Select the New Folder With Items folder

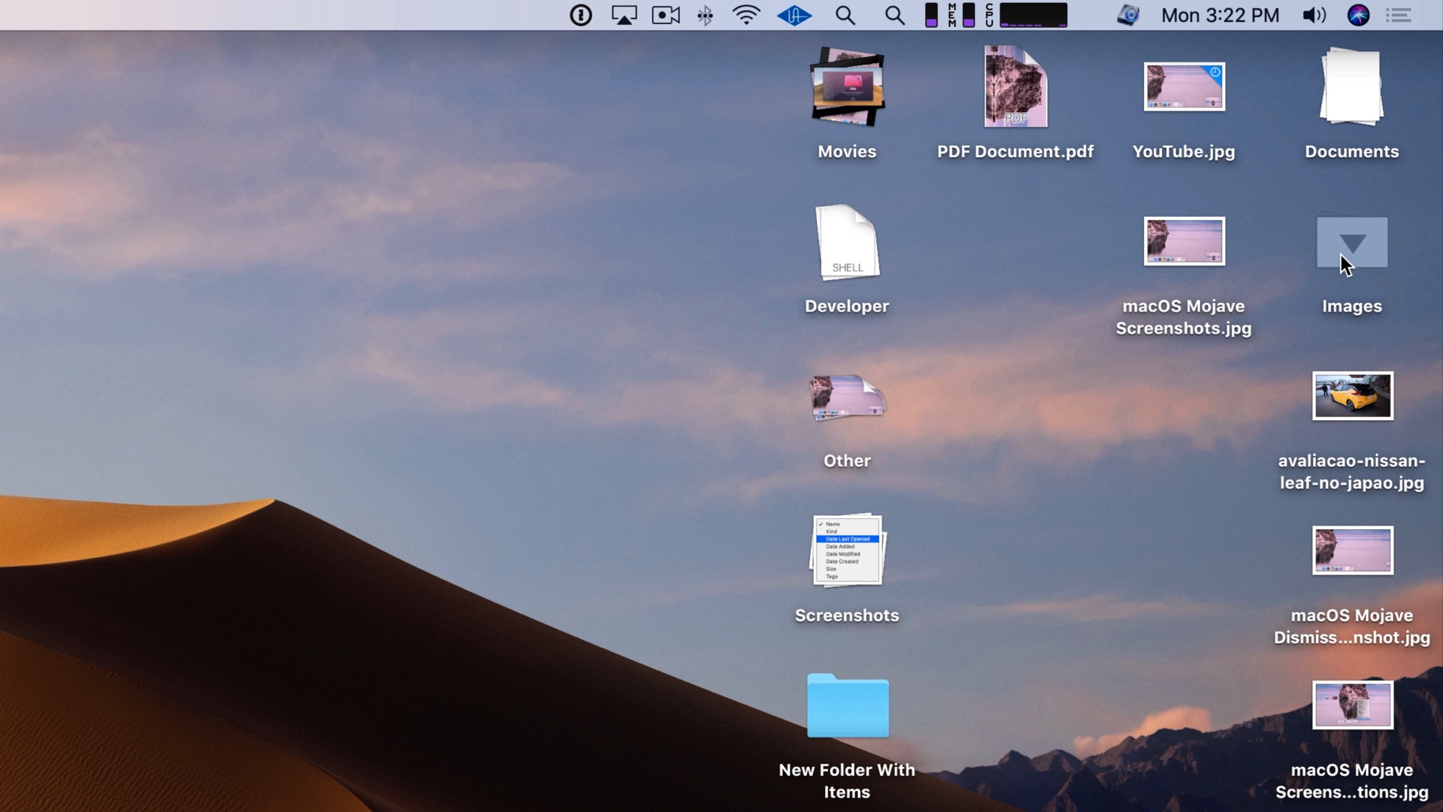pos(847,706)
